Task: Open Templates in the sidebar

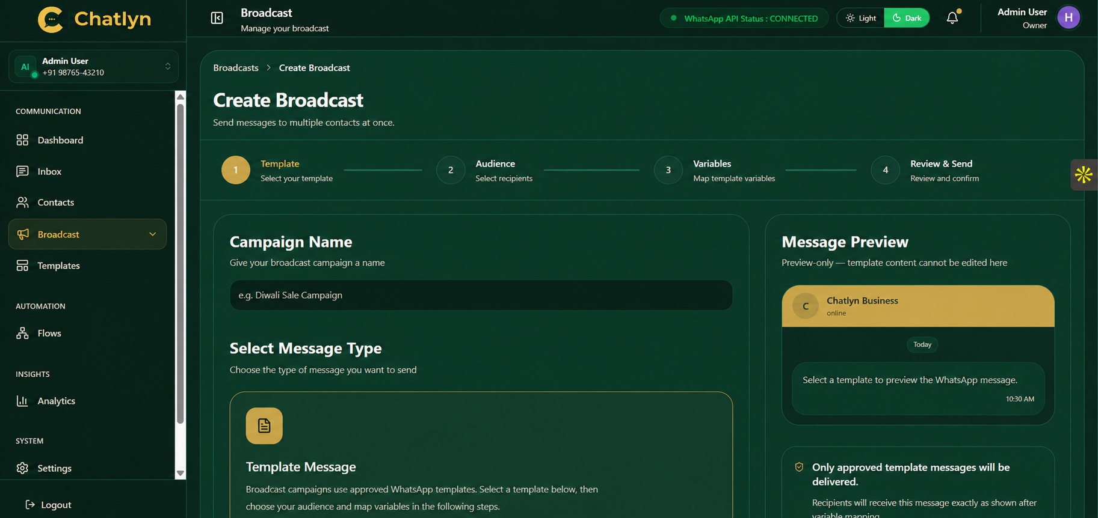Action: coord(87,266)
